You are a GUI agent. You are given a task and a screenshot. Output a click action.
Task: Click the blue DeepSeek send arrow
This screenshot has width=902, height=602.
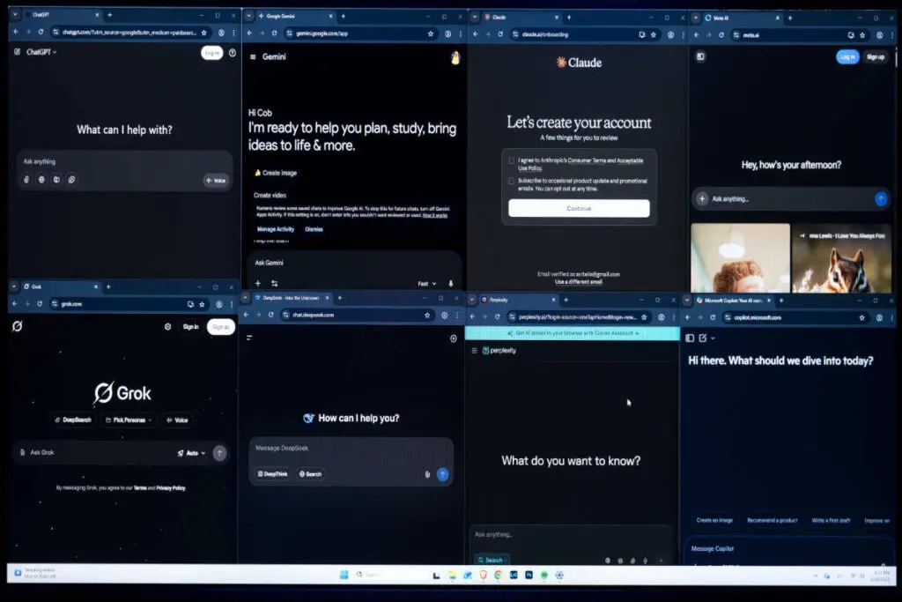pyautogui.click(x=442, y=474)
